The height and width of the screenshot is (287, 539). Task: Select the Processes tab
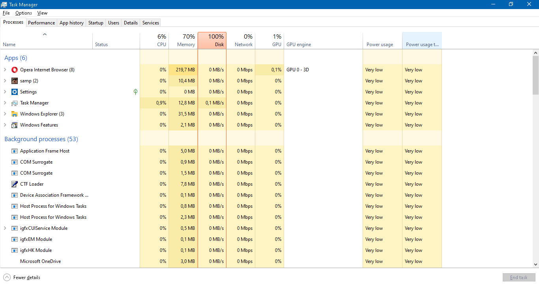tap(13, 22)
